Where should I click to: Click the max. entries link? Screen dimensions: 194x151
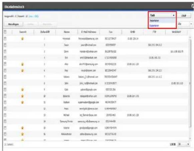[33, 16]
